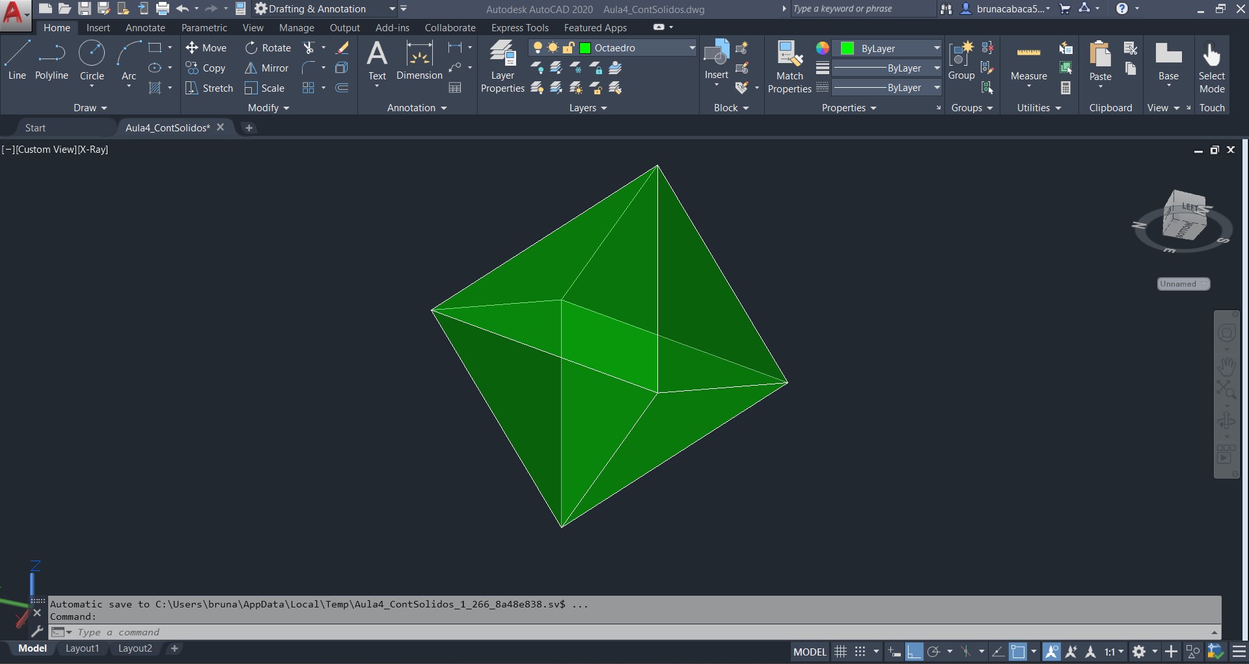Image resolution: width=1249 pixels, height=664 pixels.
Task: Add a new drawing tab with plus
Action: pyautogui.click(x=249, y=127)
